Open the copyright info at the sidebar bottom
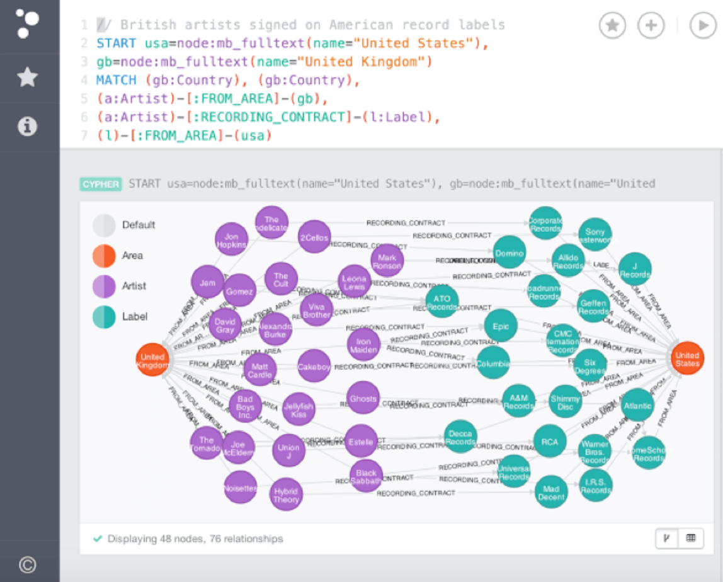 click(x=27, y=564)
